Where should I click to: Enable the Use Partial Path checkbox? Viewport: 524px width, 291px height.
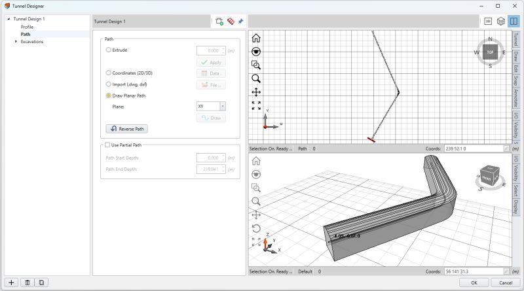pyautogui.click(x=107, y=145)
